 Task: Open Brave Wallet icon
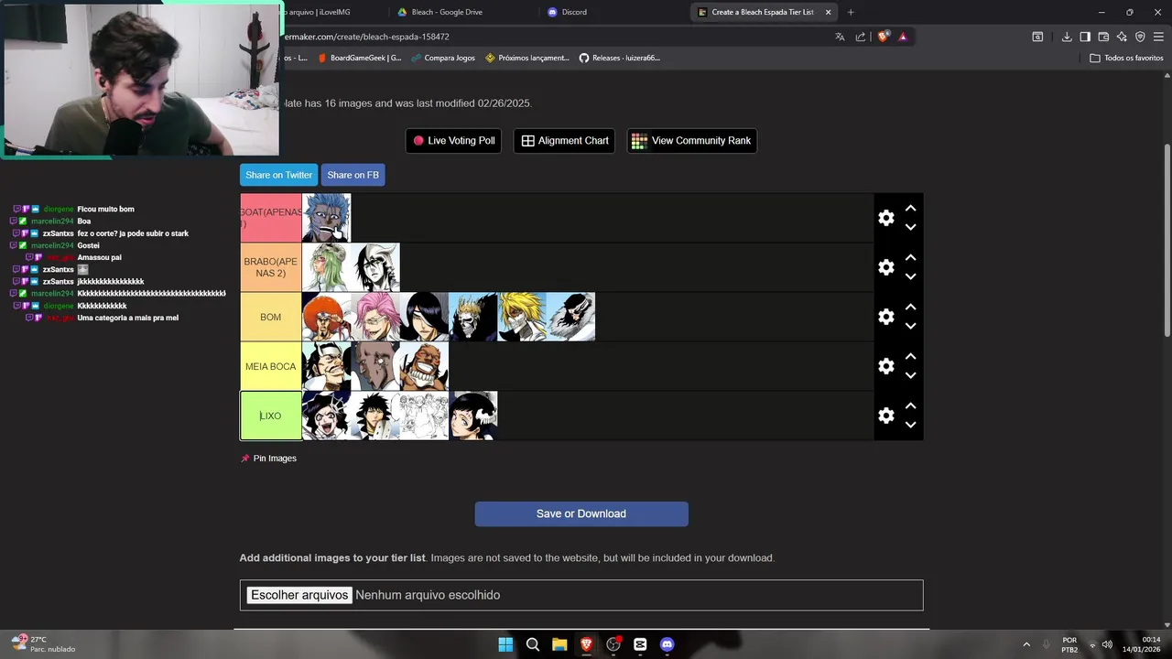tap(1103, 37)
